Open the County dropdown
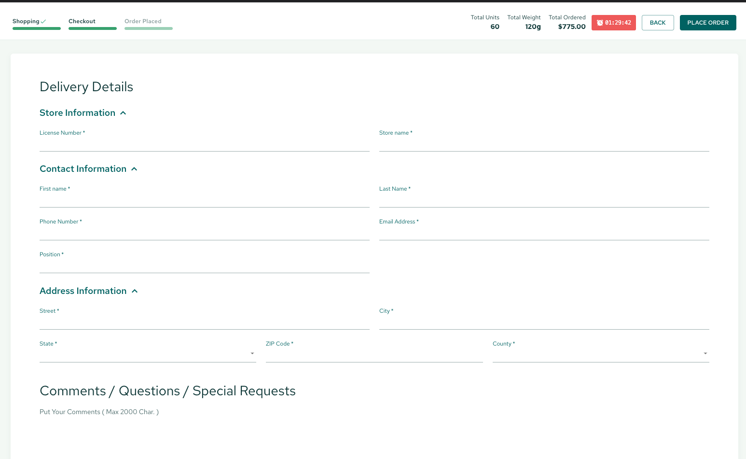 point(601,354)
